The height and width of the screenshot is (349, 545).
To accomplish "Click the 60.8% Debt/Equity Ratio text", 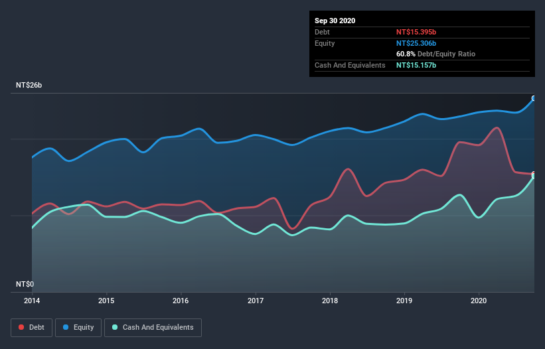I will pos(436,54).
